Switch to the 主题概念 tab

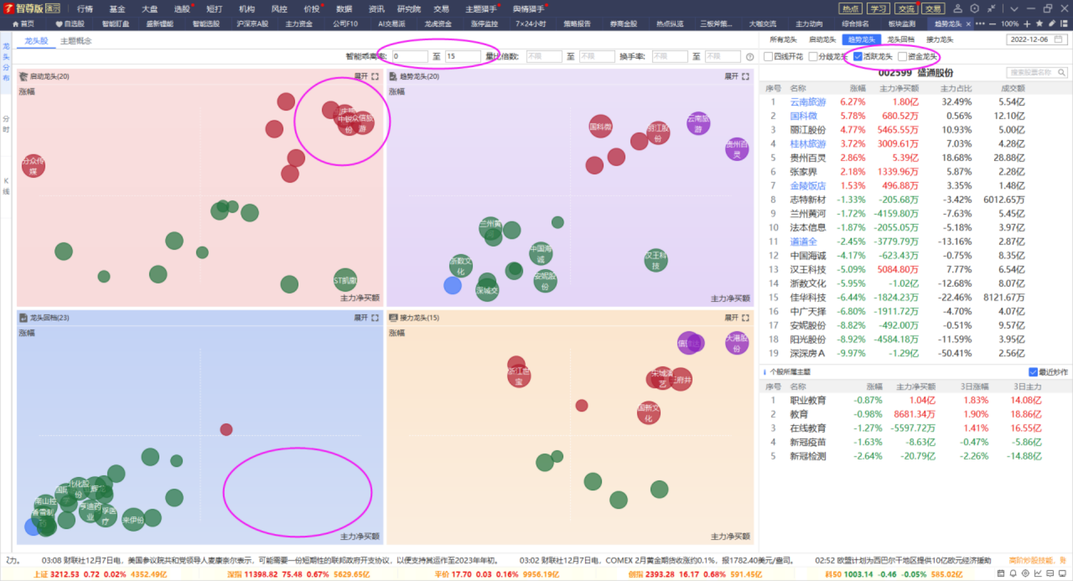pyautogui.click(x=76, y=41)
